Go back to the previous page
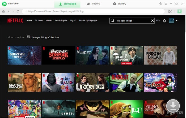This screenshot has width=186, height=118. coord(9,11)
